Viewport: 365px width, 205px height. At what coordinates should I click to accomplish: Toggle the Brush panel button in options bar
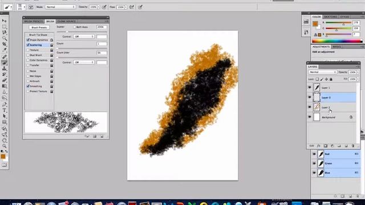31,7
